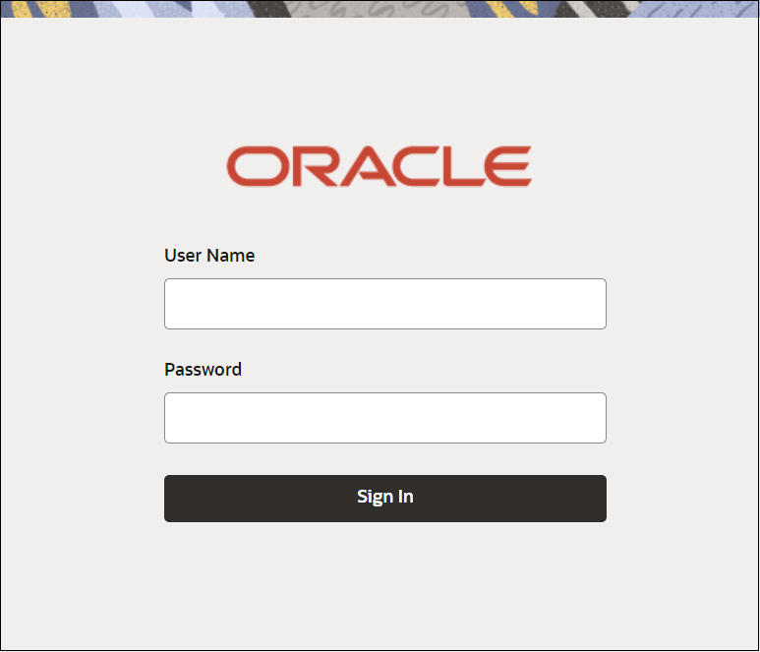Select the User Name label text

click(209, 256)
